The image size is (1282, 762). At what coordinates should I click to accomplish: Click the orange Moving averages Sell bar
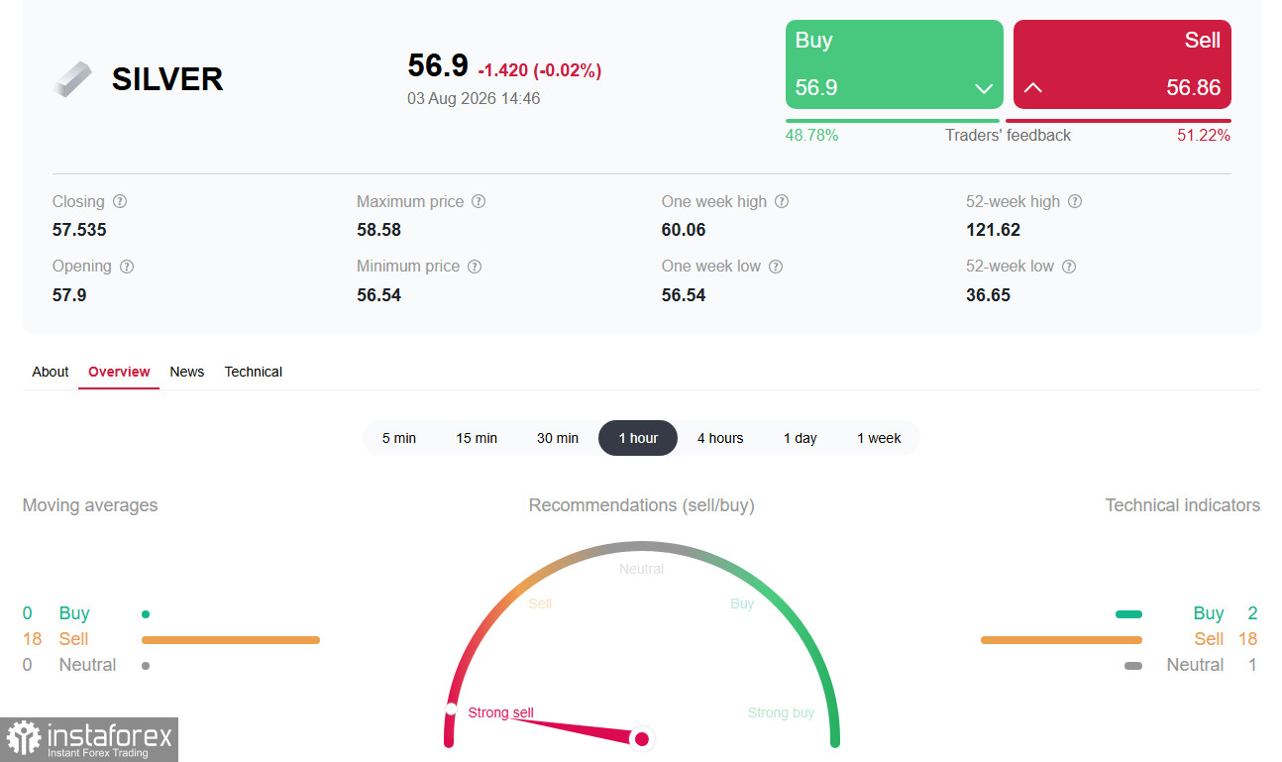pyautogui.click(x=231, y=640)
